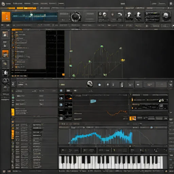
Task: Click the yellow side tab on the lower-left list panel
Action: [13, 112]
